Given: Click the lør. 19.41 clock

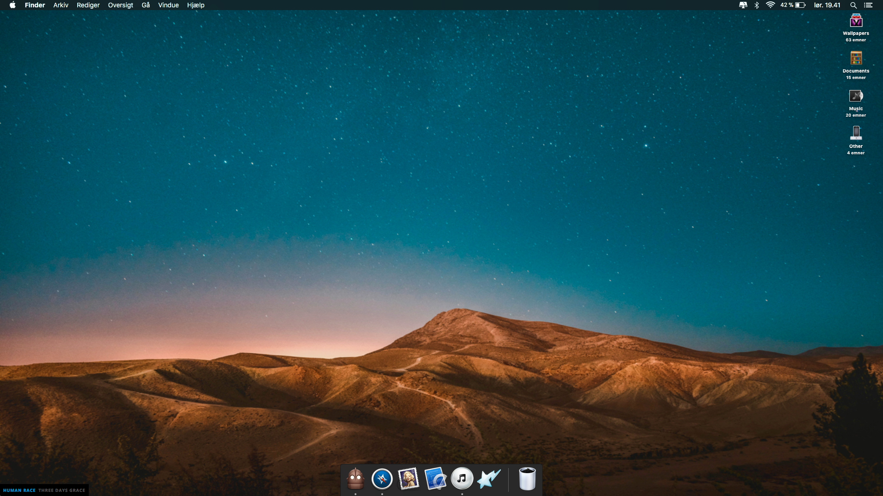Looking at the screenshot, I should pyautogui.click(x=827, y=5).
